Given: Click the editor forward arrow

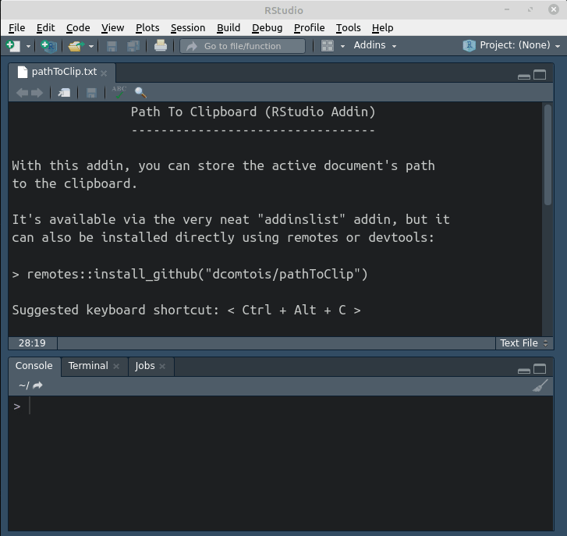Looking at the screenshot, I should (37, 93).
